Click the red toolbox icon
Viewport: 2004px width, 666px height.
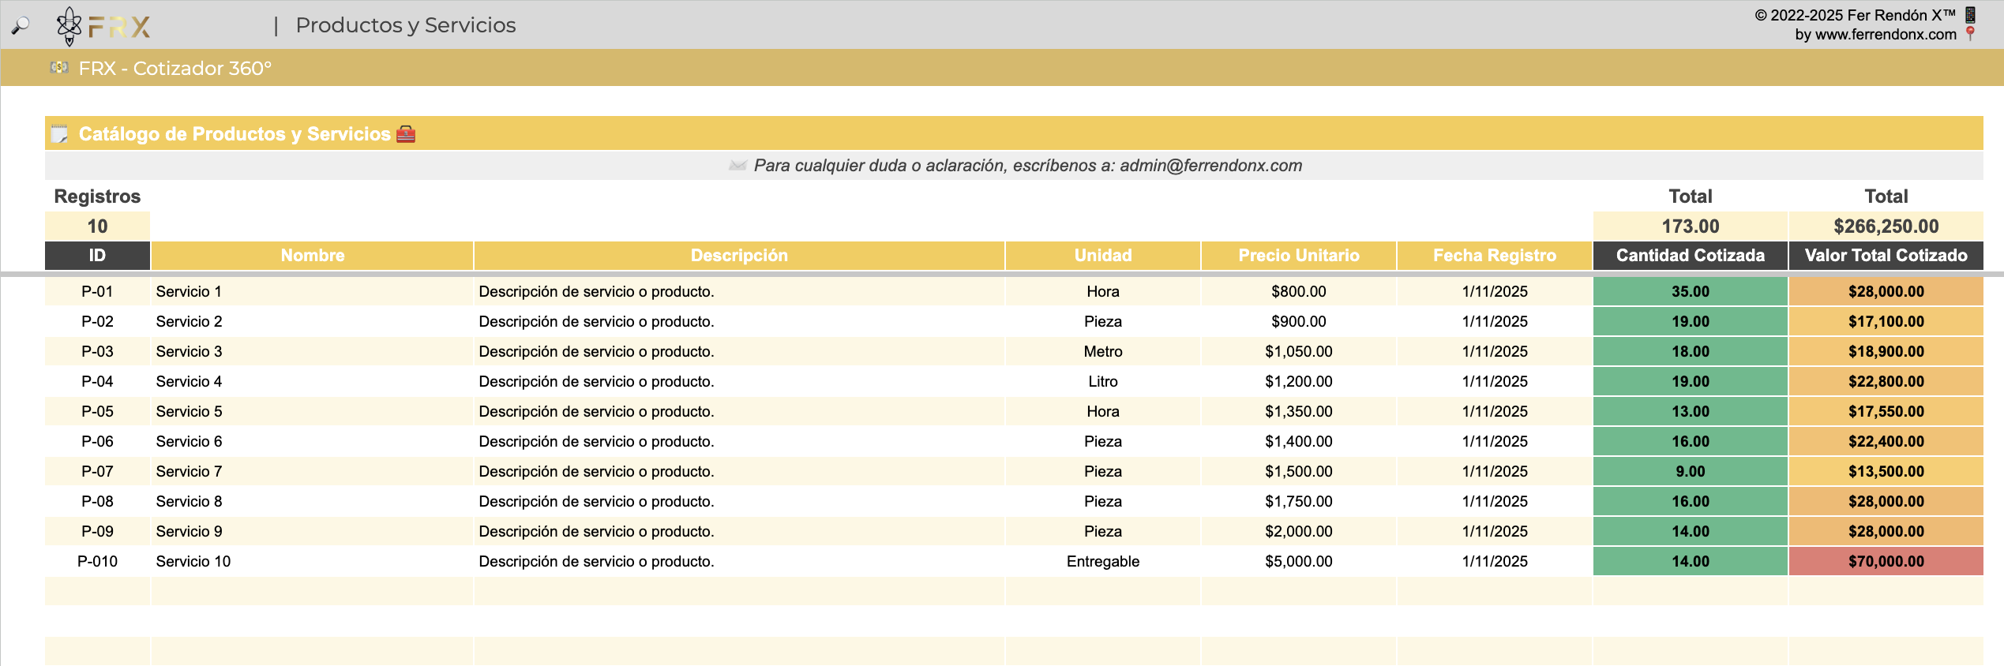(x=406, y=134)
